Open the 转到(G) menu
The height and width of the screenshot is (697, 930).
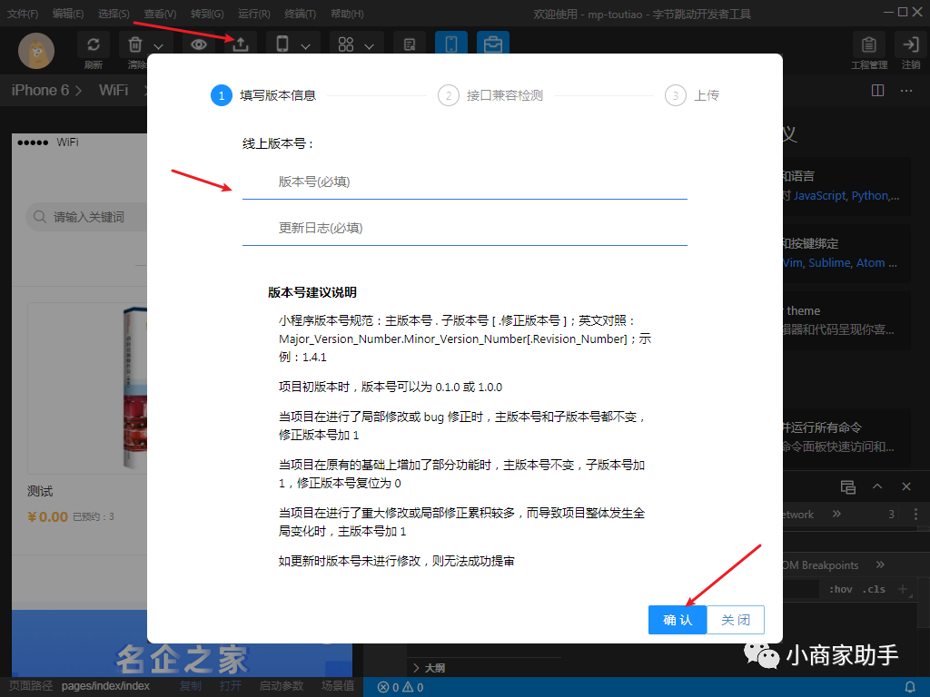(207, 14)
